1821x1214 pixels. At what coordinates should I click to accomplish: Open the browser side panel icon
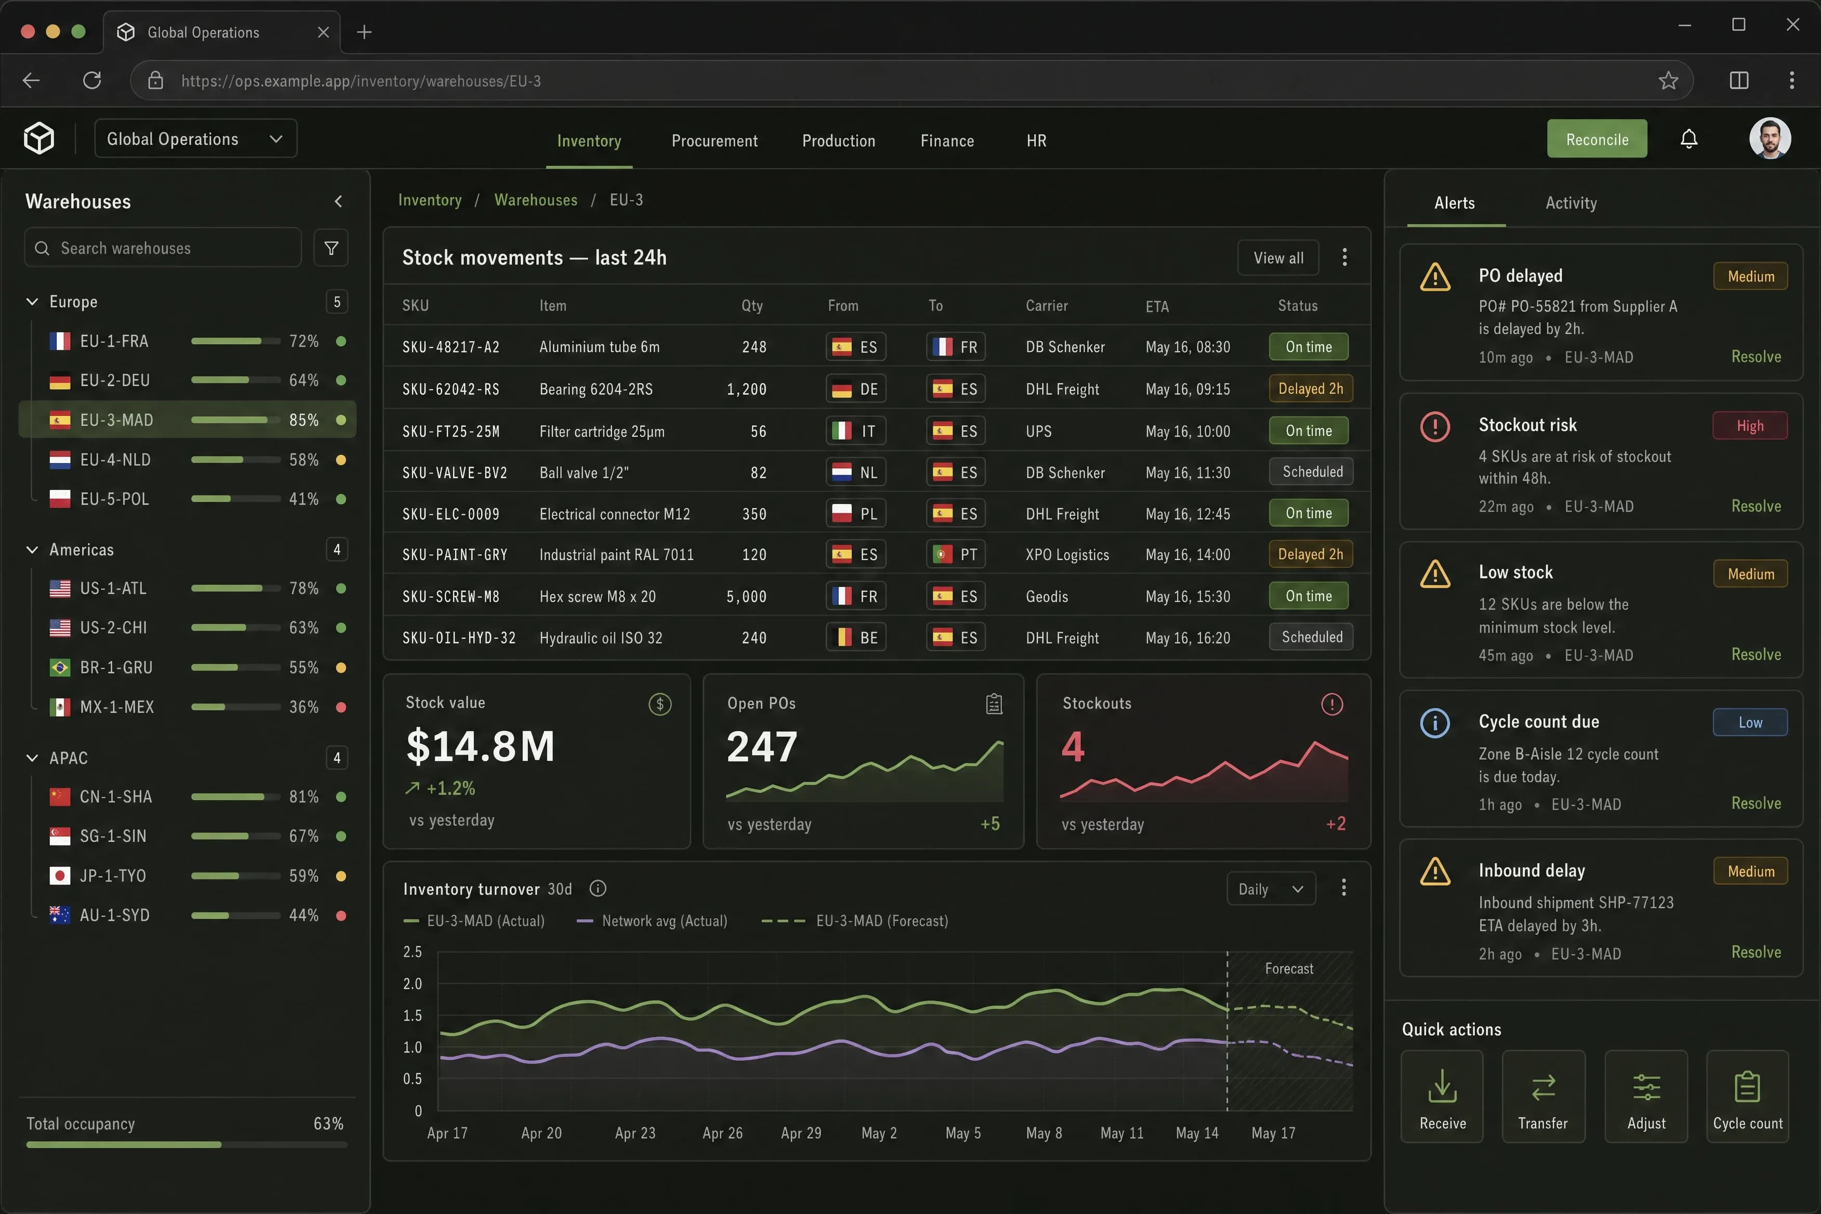[1739, 81]
